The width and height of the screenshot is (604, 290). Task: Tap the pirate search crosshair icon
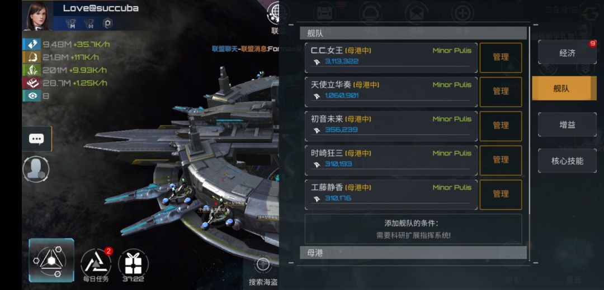pos(263,264)
